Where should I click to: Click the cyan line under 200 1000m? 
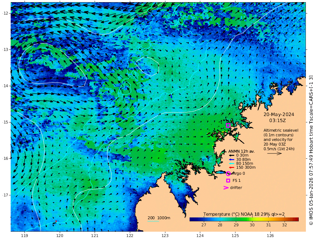coord(153,221)
